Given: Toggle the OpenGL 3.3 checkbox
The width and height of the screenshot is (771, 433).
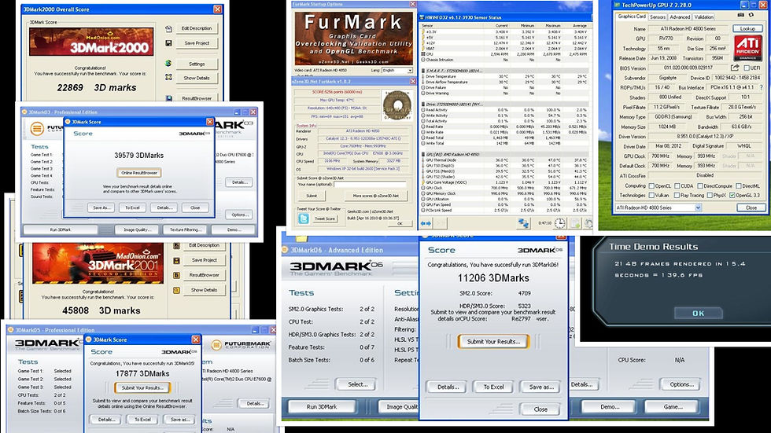Looking at the screenshot, I should coord(732,196).
